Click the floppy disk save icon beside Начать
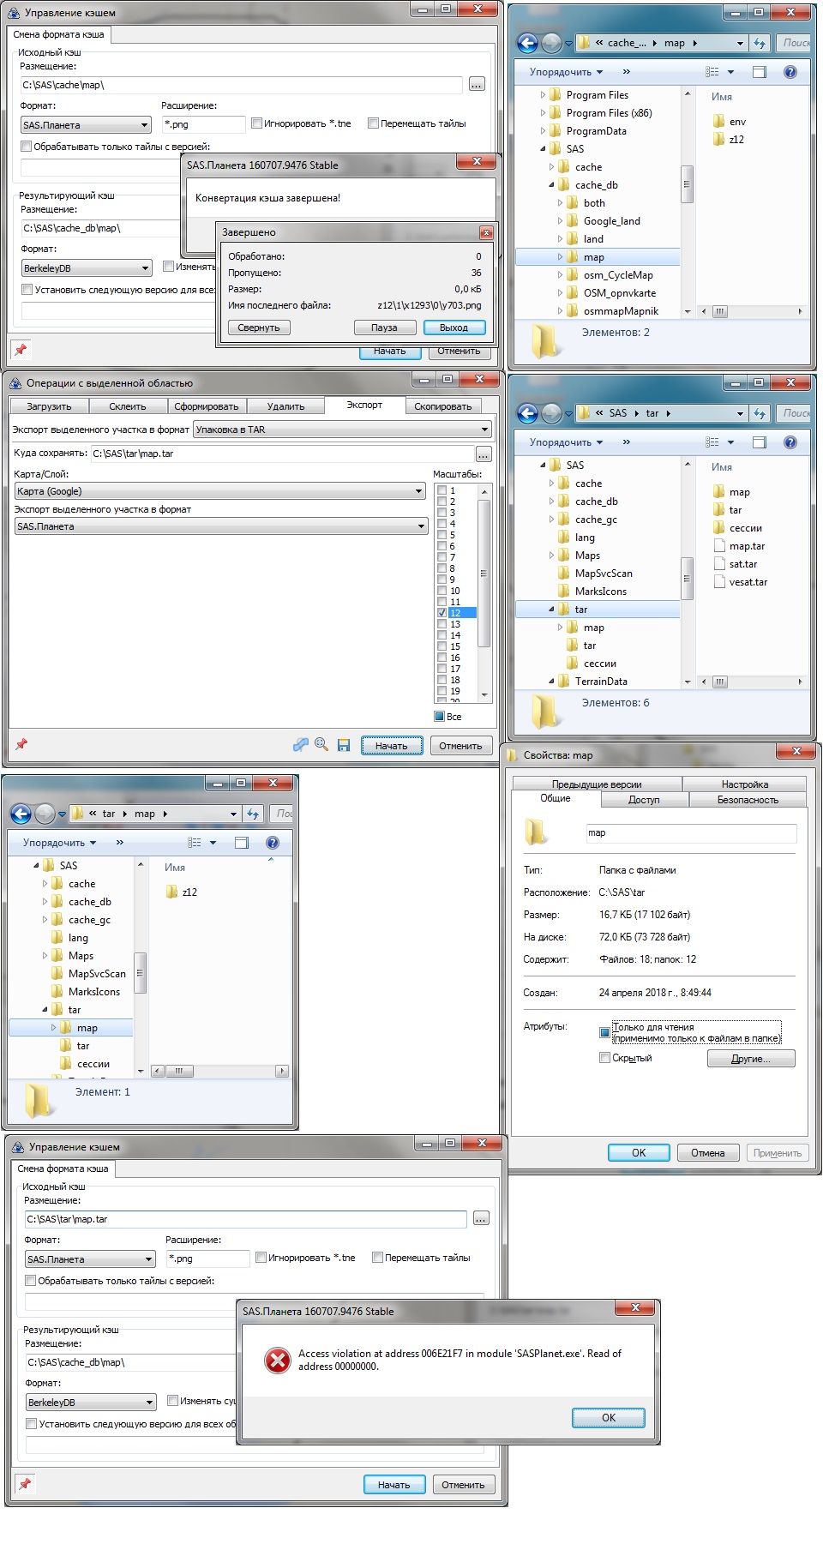Image resolution: width=823 pixels, height=1550 pixels. click(x=344, y=745)
